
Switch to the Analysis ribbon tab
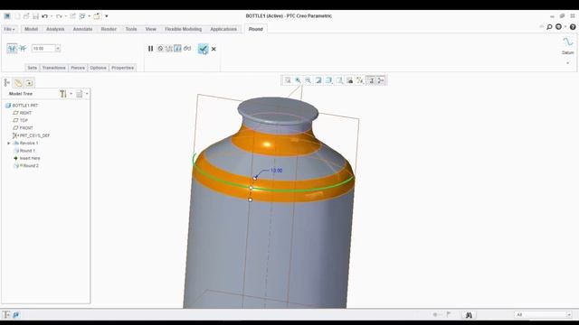(x=55, y=29)
